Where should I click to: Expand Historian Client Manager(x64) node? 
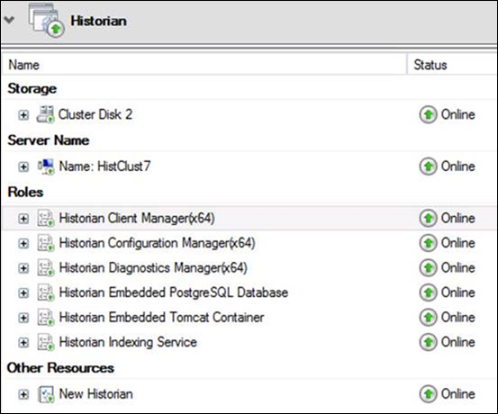pyautogui.click(x=23, y=219)
